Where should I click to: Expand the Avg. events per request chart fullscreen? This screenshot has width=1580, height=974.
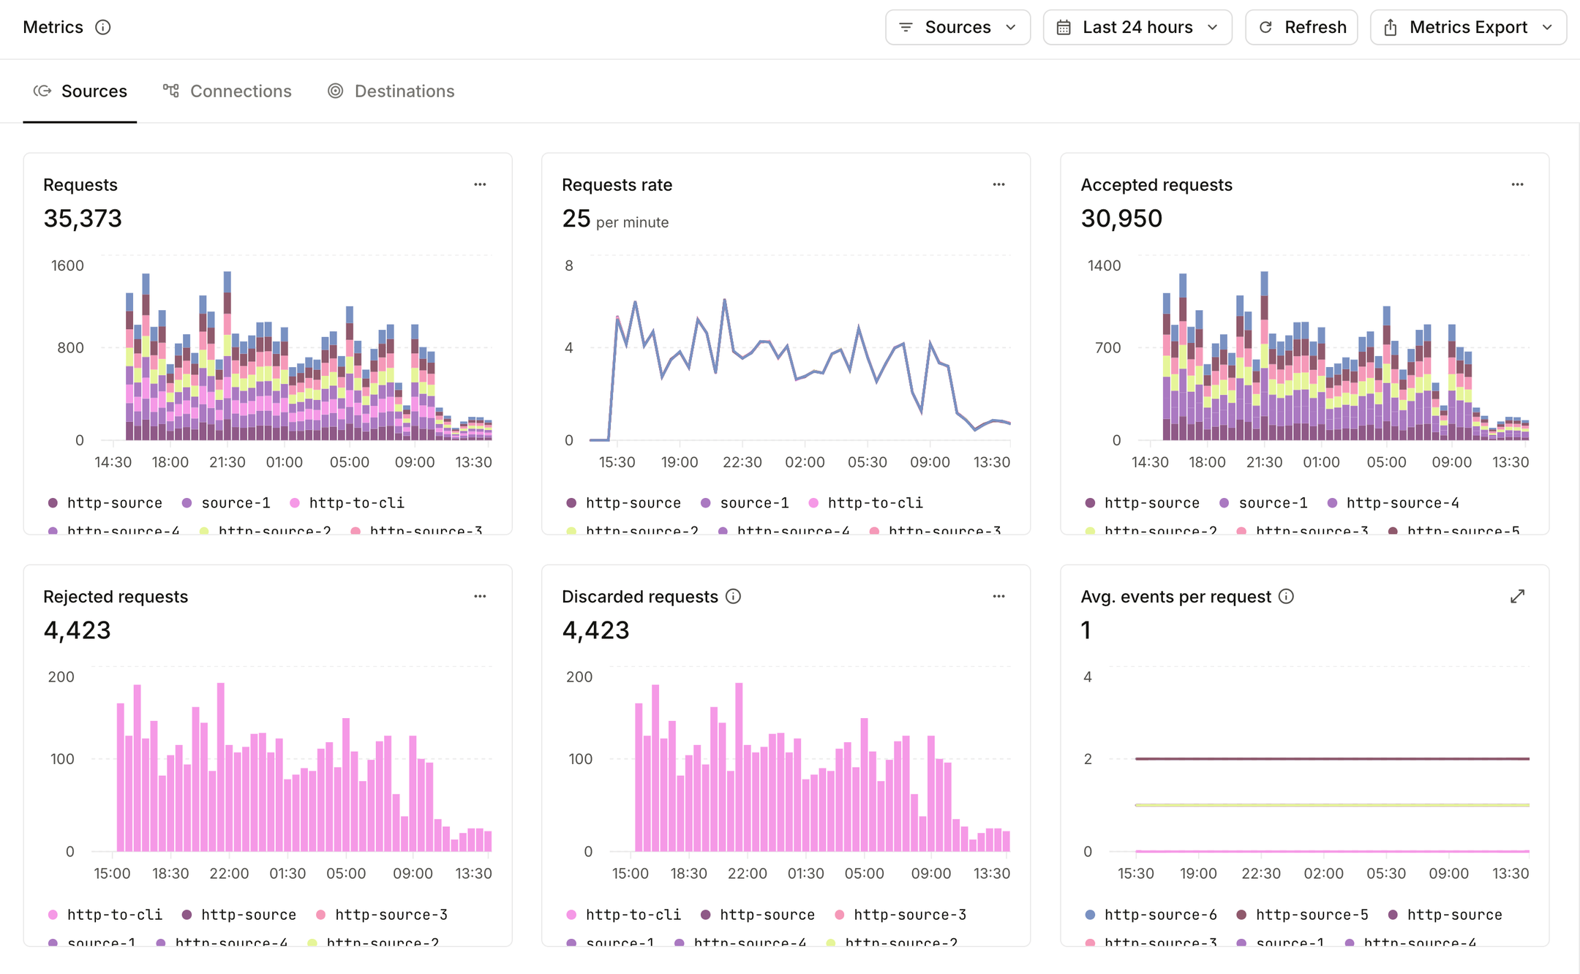(1518, 596)
